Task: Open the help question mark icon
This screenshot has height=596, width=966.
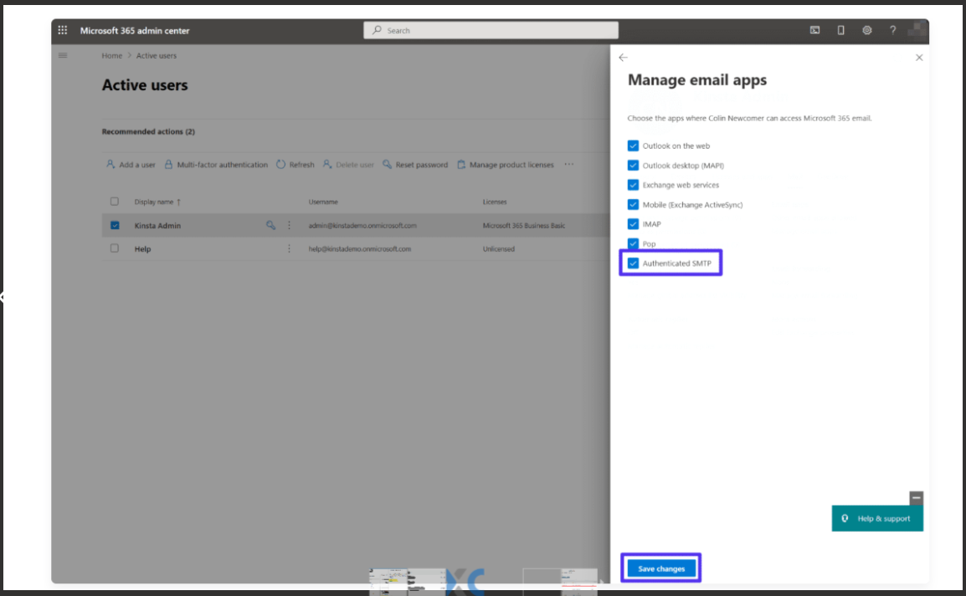Action: 893,31
